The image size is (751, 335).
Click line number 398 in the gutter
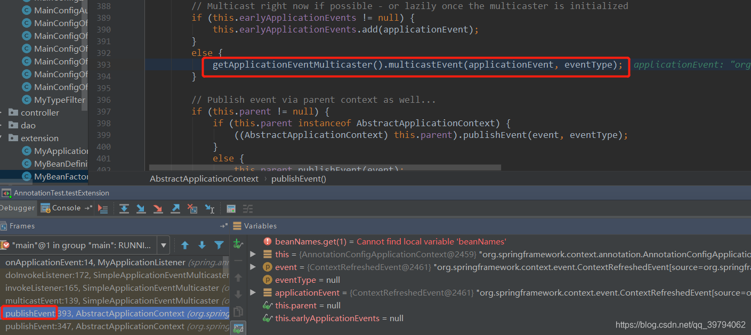(x=104, y=124)
